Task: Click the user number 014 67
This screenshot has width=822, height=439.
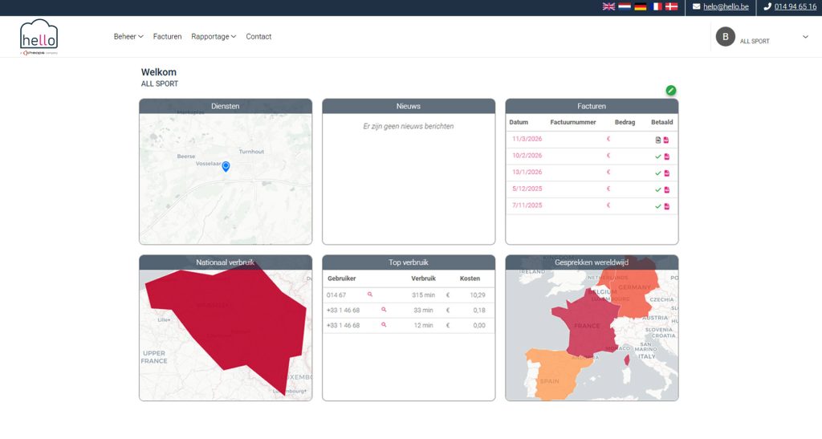Action: pos(336,295)
